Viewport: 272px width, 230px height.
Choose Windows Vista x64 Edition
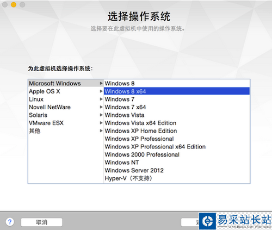pyautogui.click(x=177, y=123)
